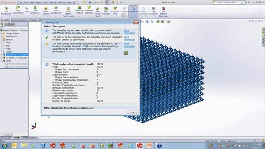Switch to the Layout tab
265x149 pixels.
(15, 20)
